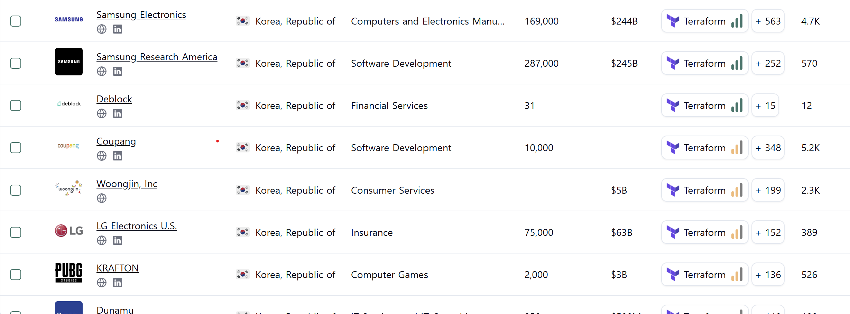Open the Deblock company link
The width and height of the screenshot is (850, 314).
point(114,99)
